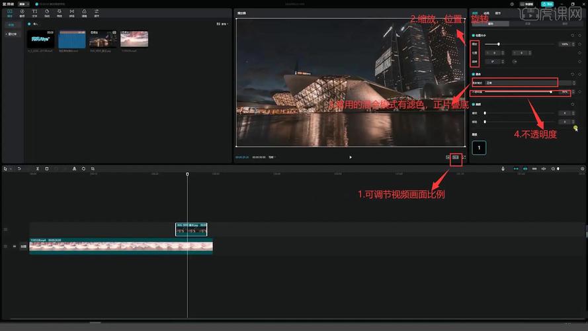Select the Local tab in media sidebar
This screenshot has height=331, width=588.
pos(12,24)
